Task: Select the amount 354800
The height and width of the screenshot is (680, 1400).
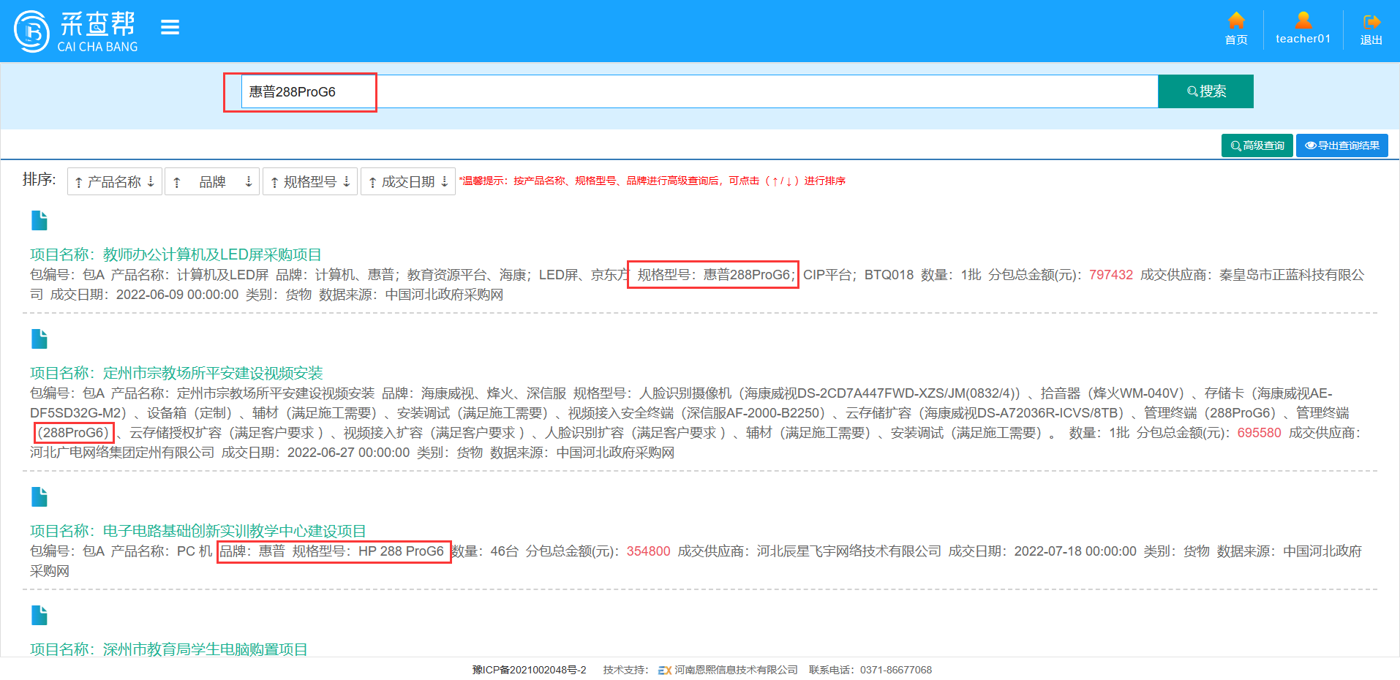Action: click(x=648, y=551)
